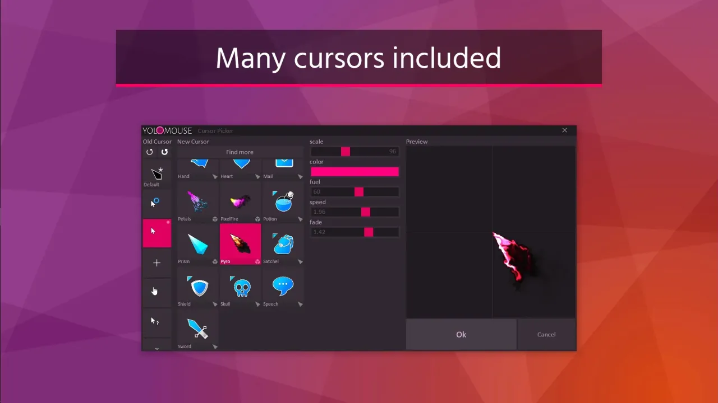Select the Petals cursor
The height and width of the screenshot is (403, 718).
(x=199, y=201)
